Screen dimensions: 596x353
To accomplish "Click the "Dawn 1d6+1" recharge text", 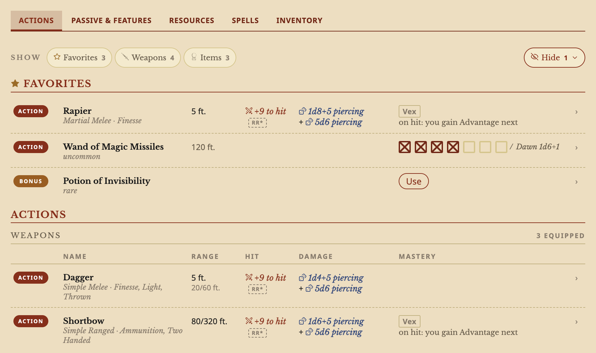I will point(538,147).
